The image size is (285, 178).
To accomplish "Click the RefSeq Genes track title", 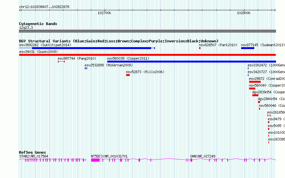I will click(x=32, y=152).
